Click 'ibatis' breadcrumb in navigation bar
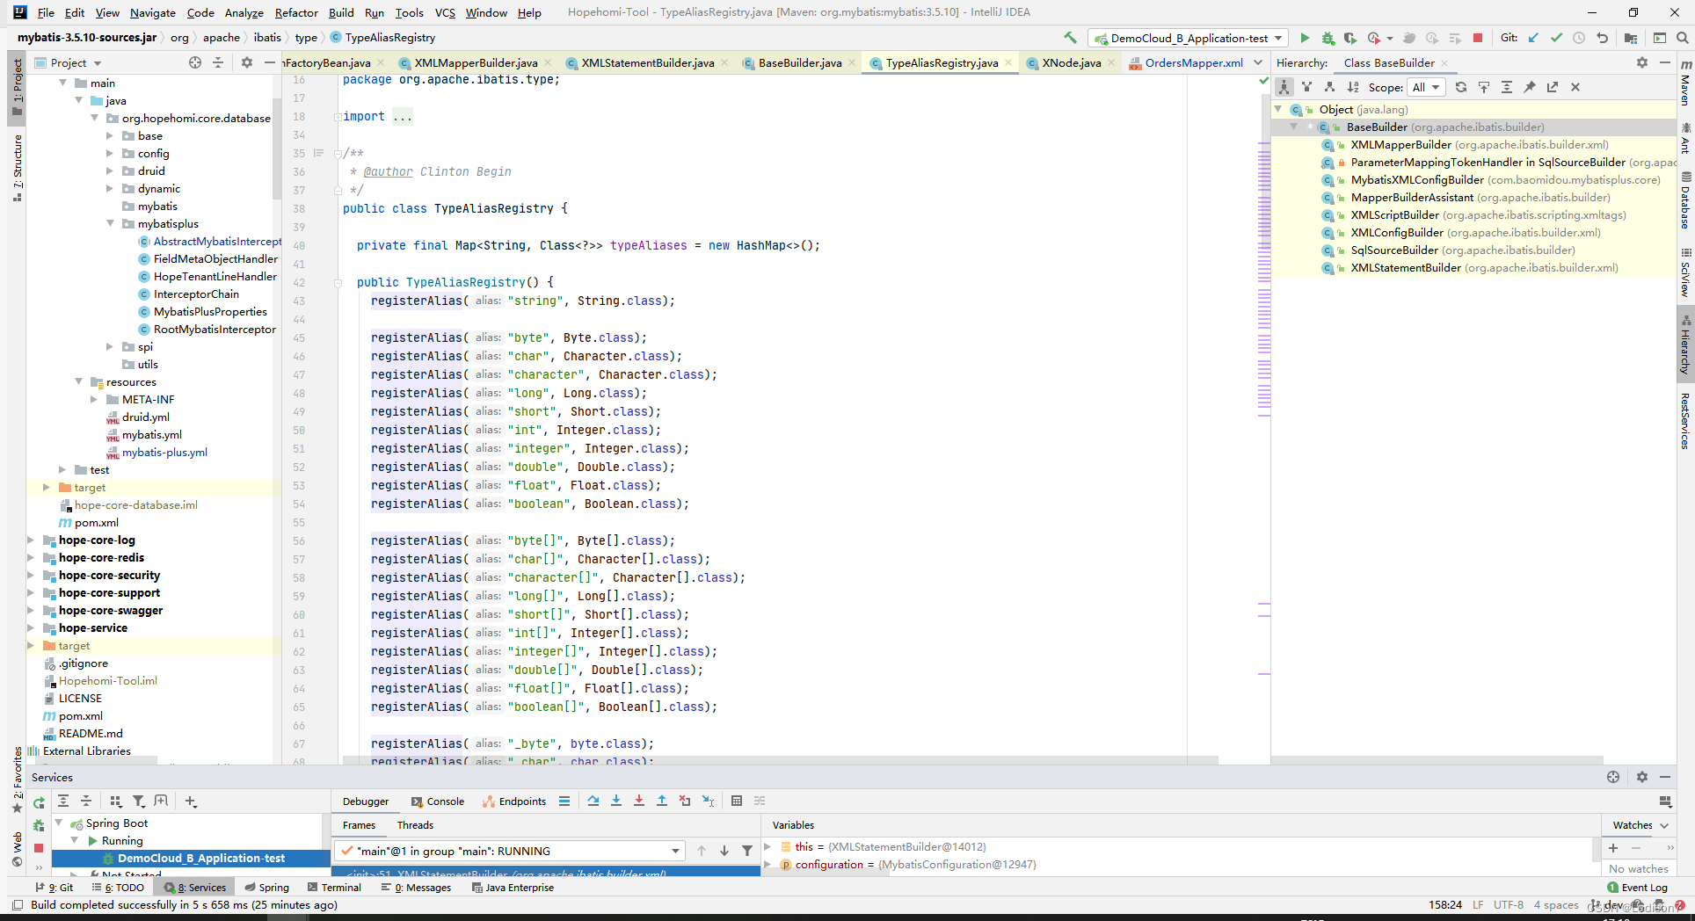 [267, 37]
